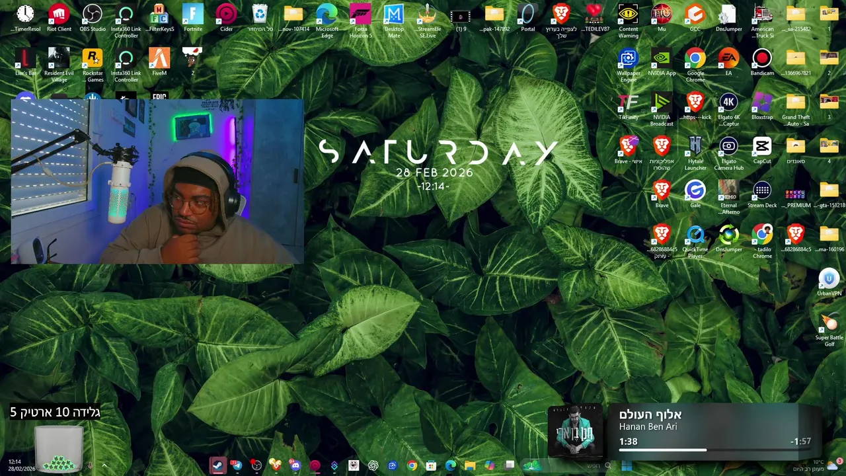
Task: Open the Content Warning shortcut
Action: click(628, 20)
